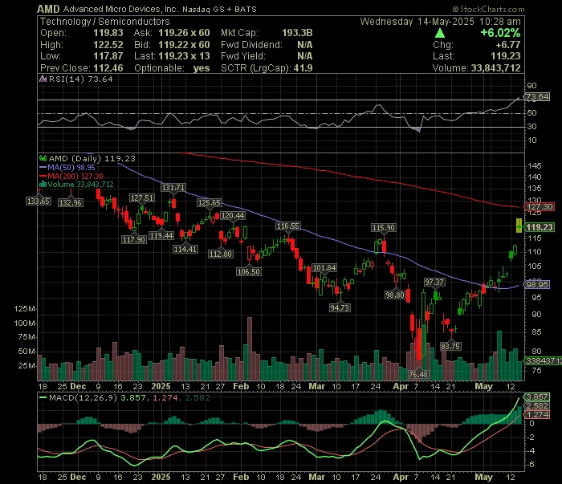This screenshot has height=484, width=562.
Task: Click the AMD (Daily) 119.23 legend text
Action: click(x=92, y=158)
